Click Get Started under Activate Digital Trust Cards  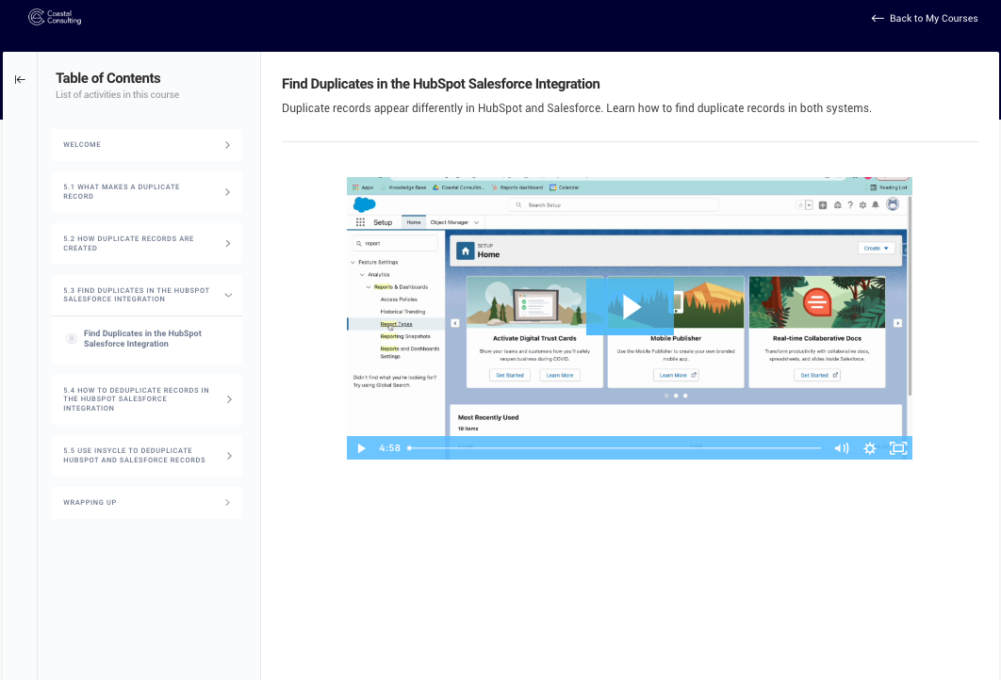[510, 375]
